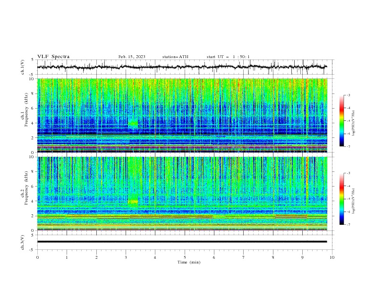Click the green patch near 4 kHz in ch.1
374x289 pixels.
coord(133,124)
